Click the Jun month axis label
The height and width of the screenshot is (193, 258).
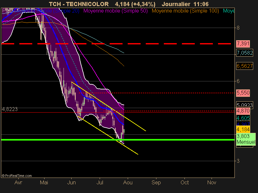pyautogui.click(x=71, y=182)
